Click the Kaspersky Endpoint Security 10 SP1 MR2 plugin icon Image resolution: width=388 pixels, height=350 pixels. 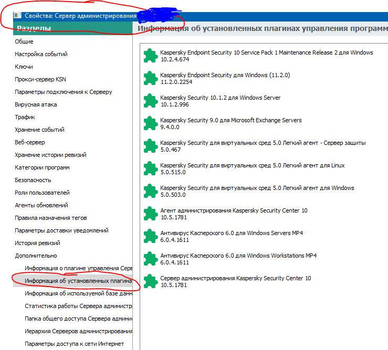pyautogui.click(x=151, y=56)
